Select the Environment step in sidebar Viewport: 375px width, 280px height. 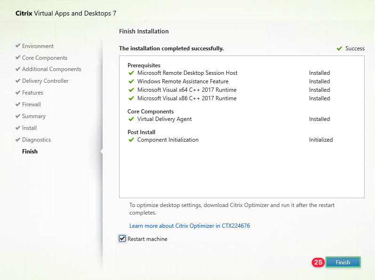[x=38, y=46]
